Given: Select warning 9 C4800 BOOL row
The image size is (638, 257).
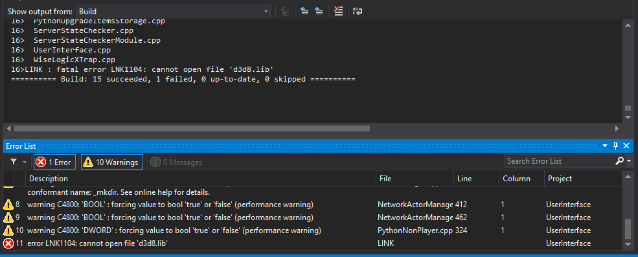Looking at the screenshot, I should click(312, 217).
